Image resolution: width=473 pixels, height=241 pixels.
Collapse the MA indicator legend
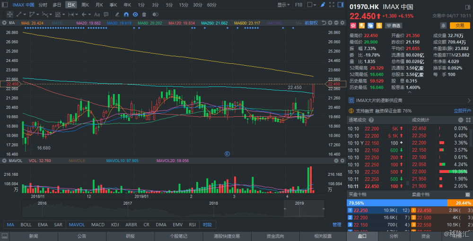coord(4,22)
